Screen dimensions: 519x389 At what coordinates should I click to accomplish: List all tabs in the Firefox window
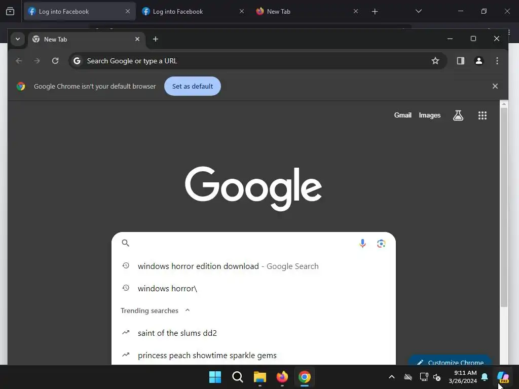click(418, 11)
